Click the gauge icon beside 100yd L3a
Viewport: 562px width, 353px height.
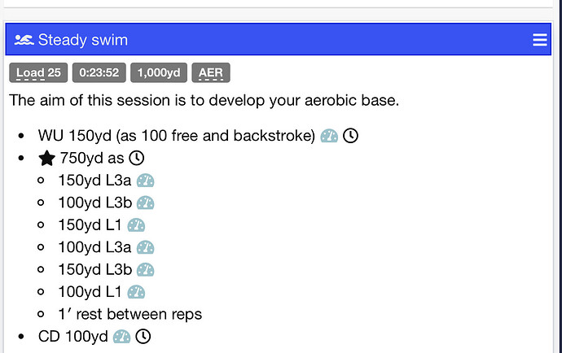[145, 247]
